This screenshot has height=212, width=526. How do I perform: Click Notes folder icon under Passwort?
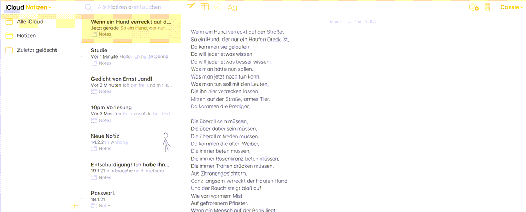tap(94, 206)
